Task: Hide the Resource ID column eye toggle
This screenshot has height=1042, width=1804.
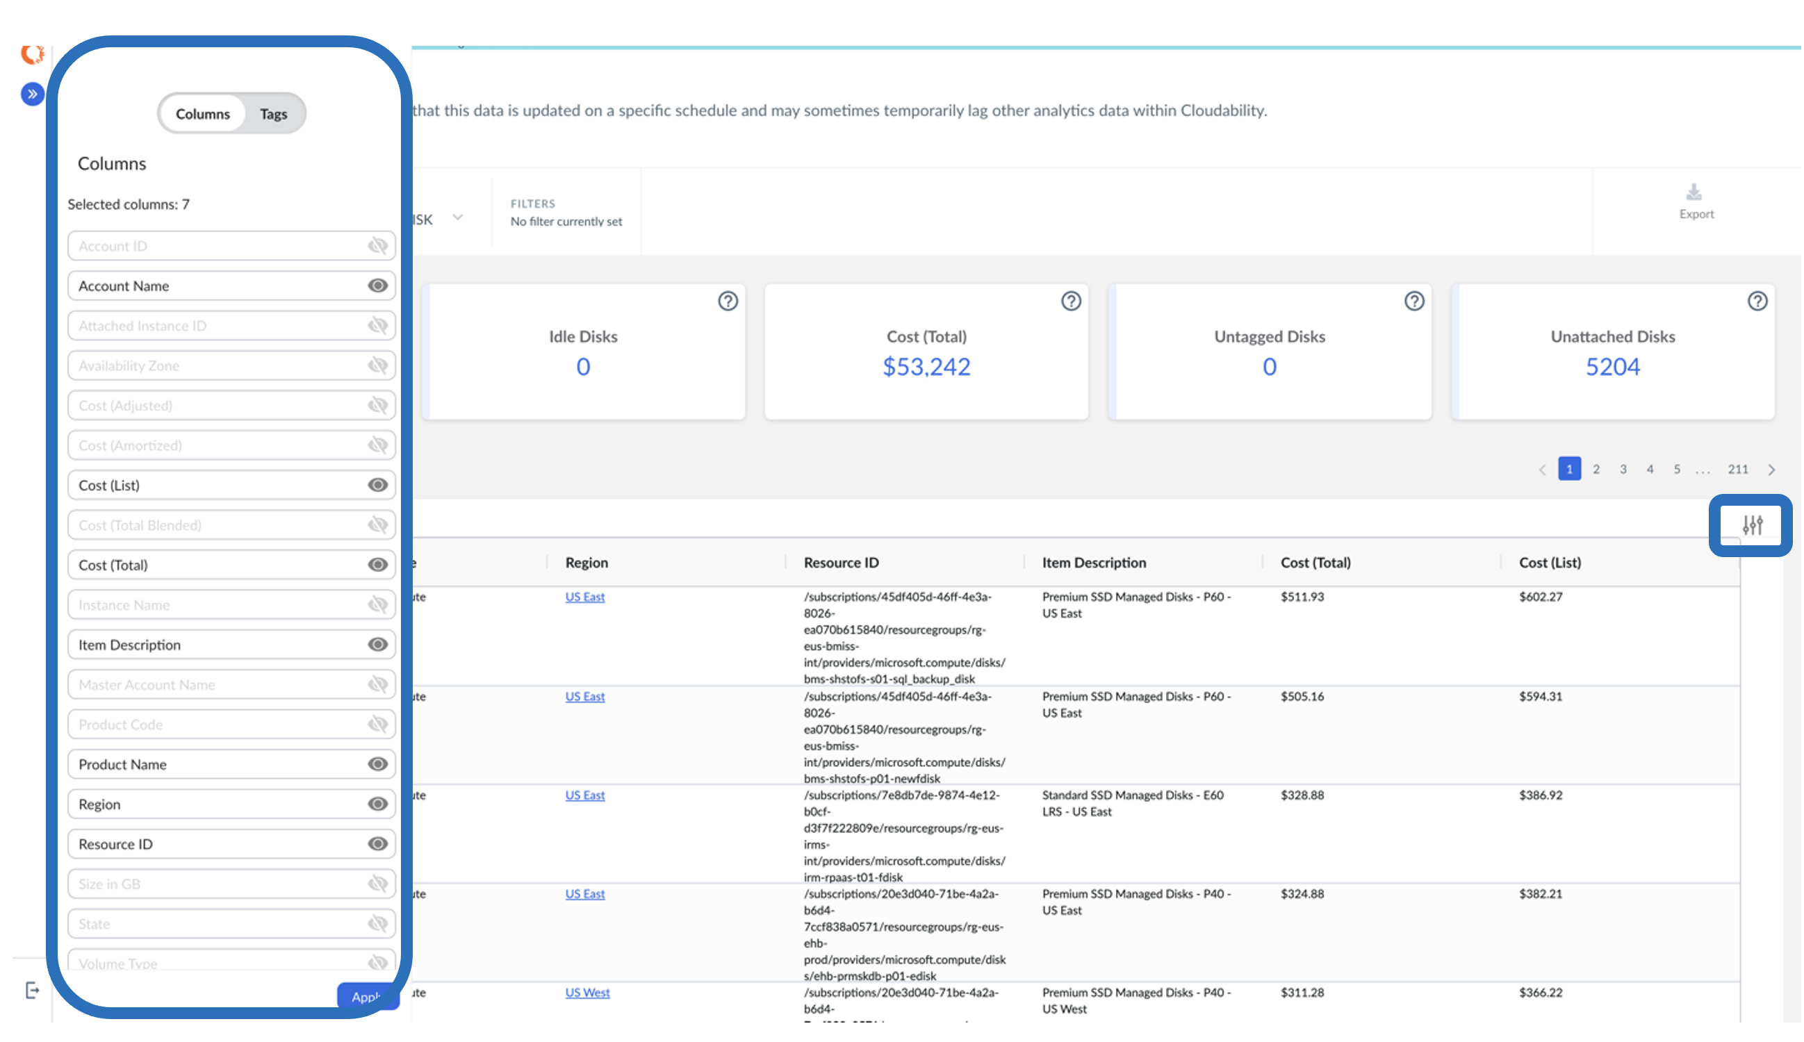Action: 378,845
